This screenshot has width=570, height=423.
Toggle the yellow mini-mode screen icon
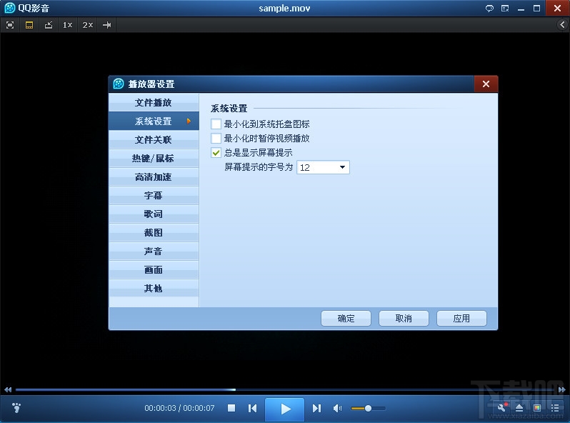(x=29, y=25)
